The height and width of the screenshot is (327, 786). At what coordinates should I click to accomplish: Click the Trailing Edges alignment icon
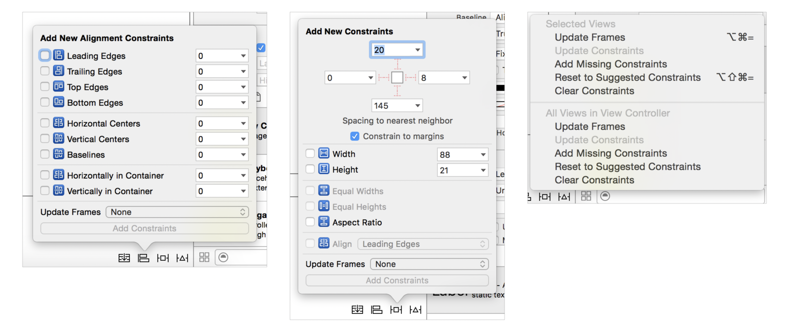click(x=58, y=71)
